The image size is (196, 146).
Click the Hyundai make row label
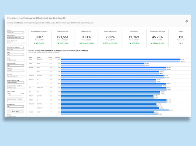click(x=31, y=75)
